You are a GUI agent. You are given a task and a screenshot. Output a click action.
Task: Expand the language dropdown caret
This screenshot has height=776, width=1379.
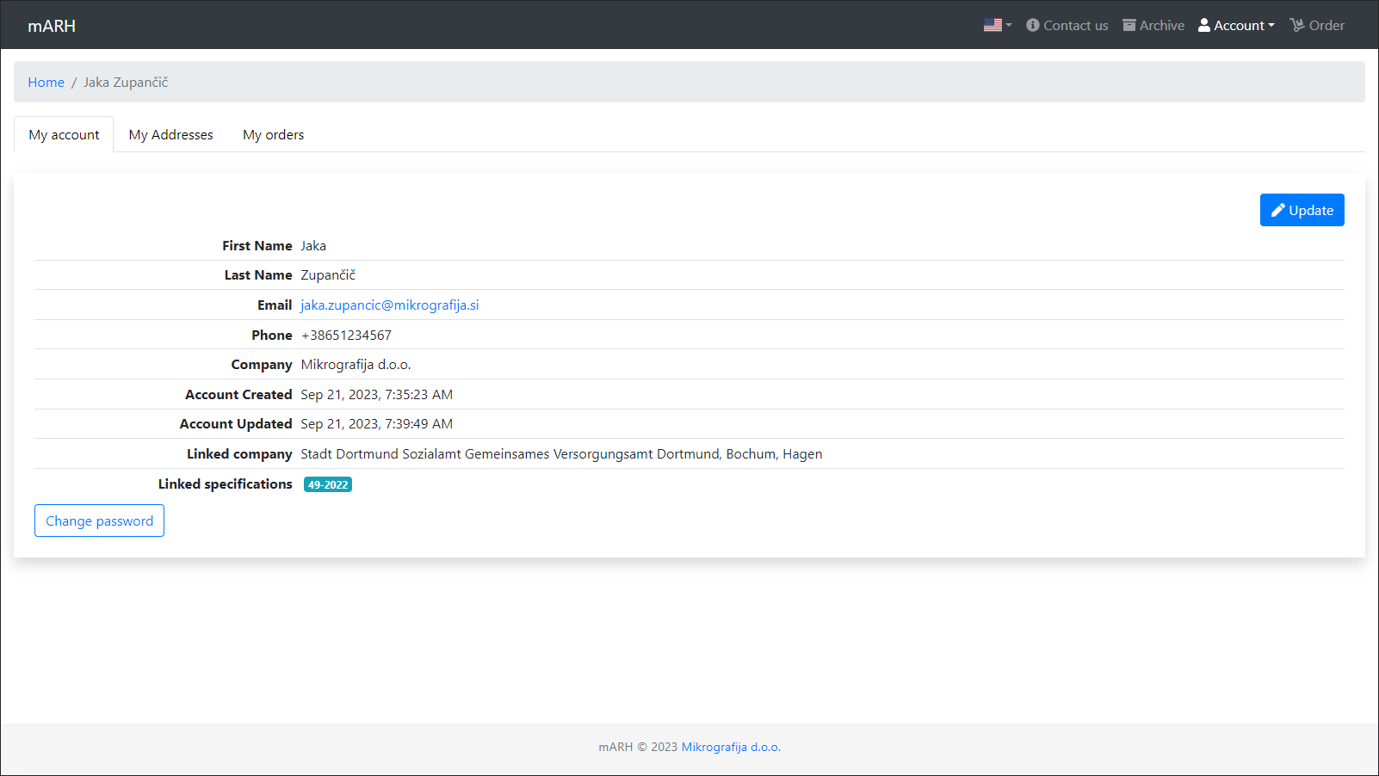pyautogui.click(x=1009, y=26)
